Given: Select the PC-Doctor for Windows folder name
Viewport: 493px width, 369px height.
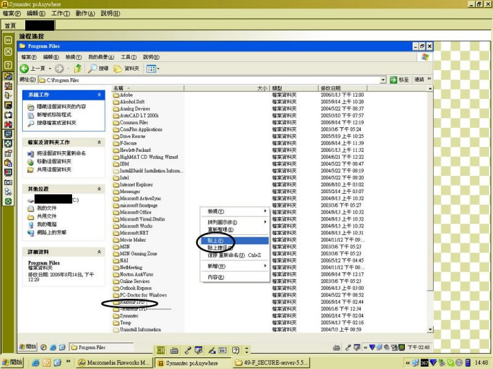Looking at the screenshot, I should (143, 295).
